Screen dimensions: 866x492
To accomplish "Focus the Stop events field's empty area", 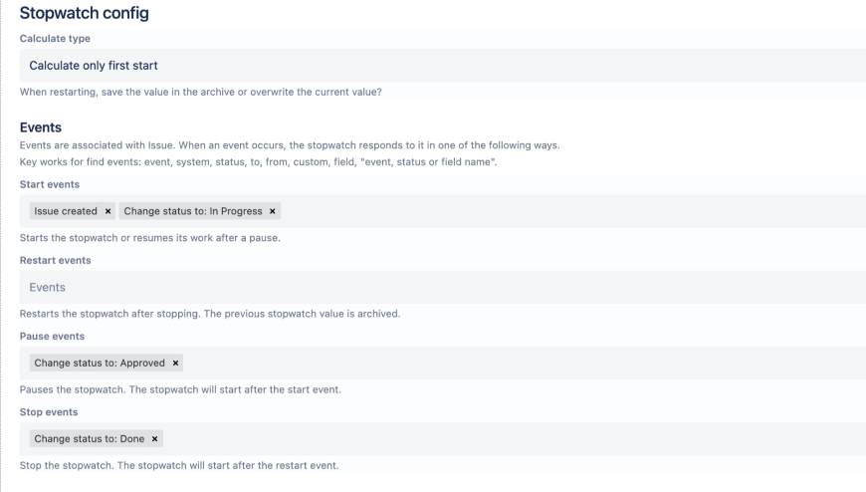I will coord(508,438).
